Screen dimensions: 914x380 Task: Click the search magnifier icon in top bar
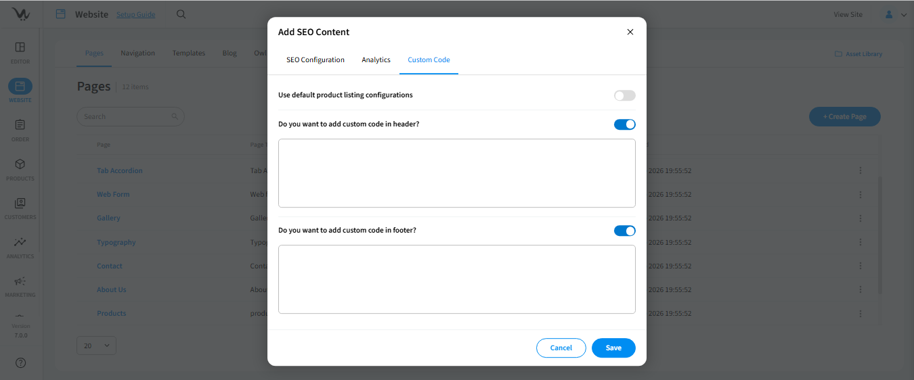[x=181, y=14]
